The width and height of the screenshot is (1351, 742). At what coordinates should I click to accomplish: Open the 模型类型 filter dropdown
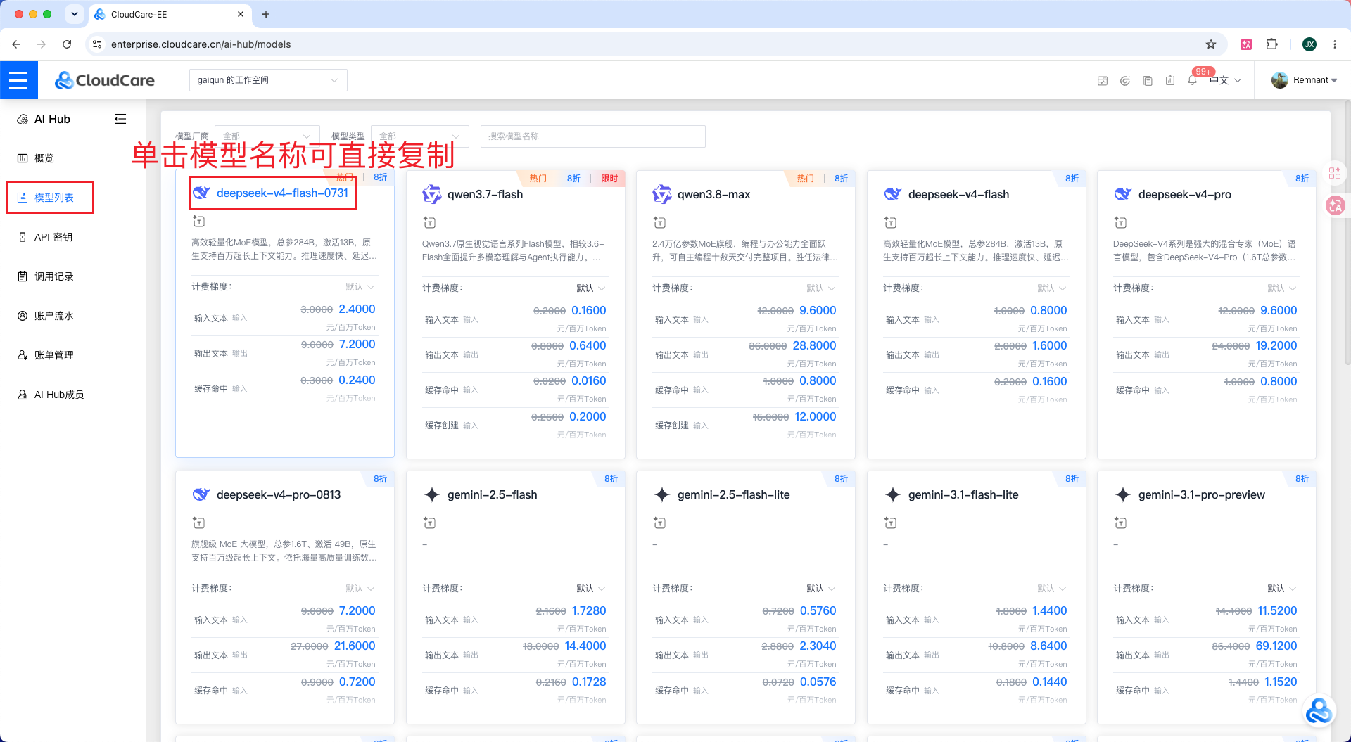point(419,136)
